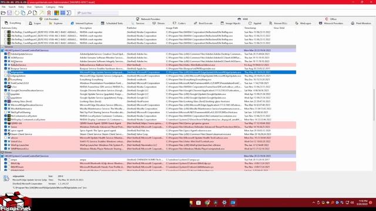The image size is (376, 211).
Task: Switch to the AppInit tab
Action: (x=255, y=23)
